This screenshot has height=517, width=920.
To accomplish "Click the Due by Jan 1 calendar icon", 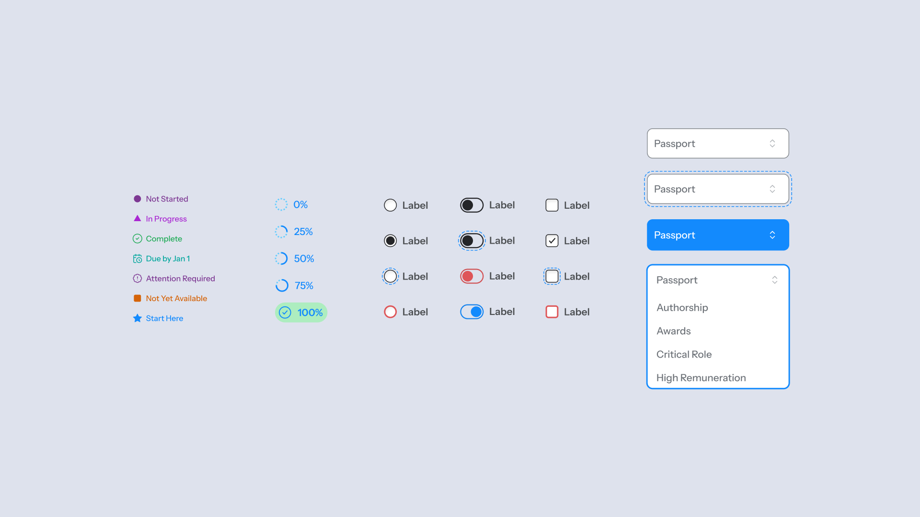I will (x=137, y=258).
